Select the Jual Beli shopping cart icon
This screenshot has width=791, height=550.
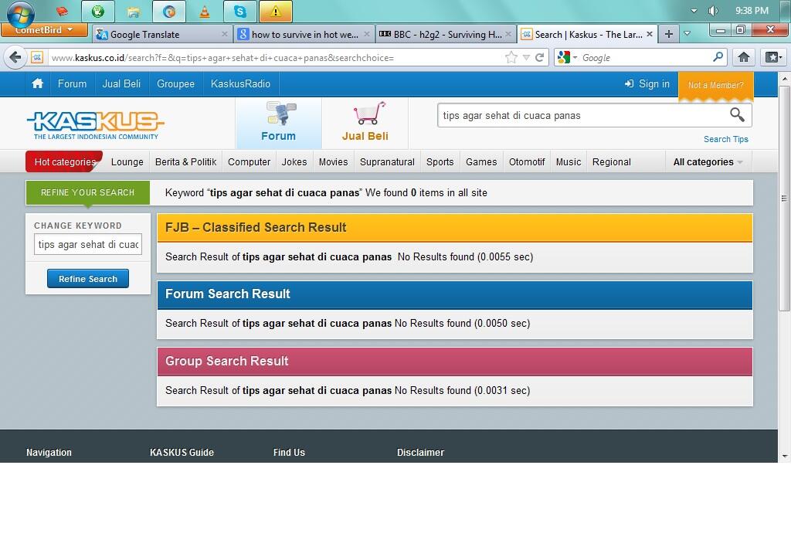click(365, 123)
